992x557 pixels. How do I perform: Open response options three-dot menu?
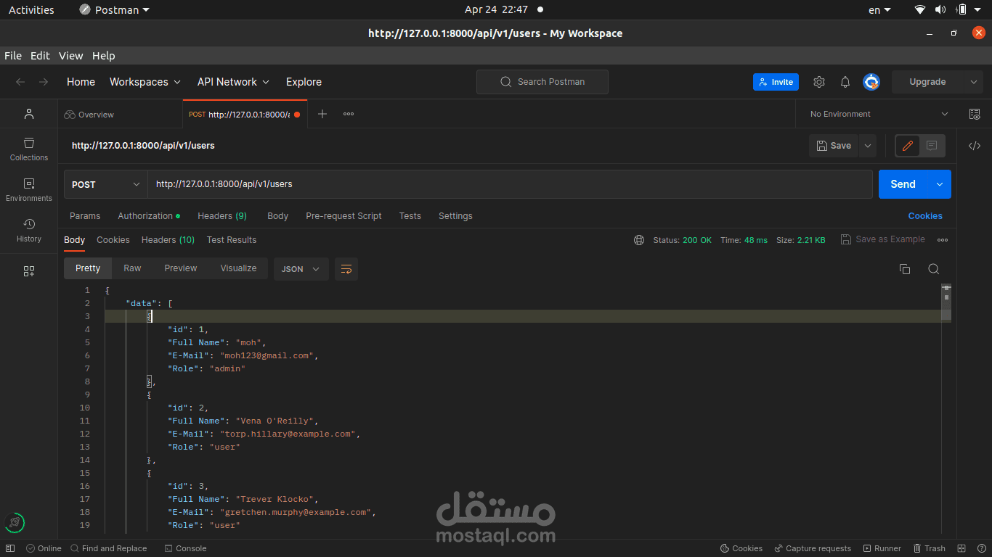[x=943, y=240]
